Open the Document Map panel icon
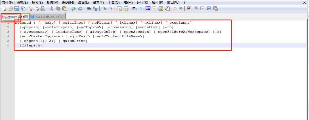This screenshot has width=309, height=120. tap(161, 8)
